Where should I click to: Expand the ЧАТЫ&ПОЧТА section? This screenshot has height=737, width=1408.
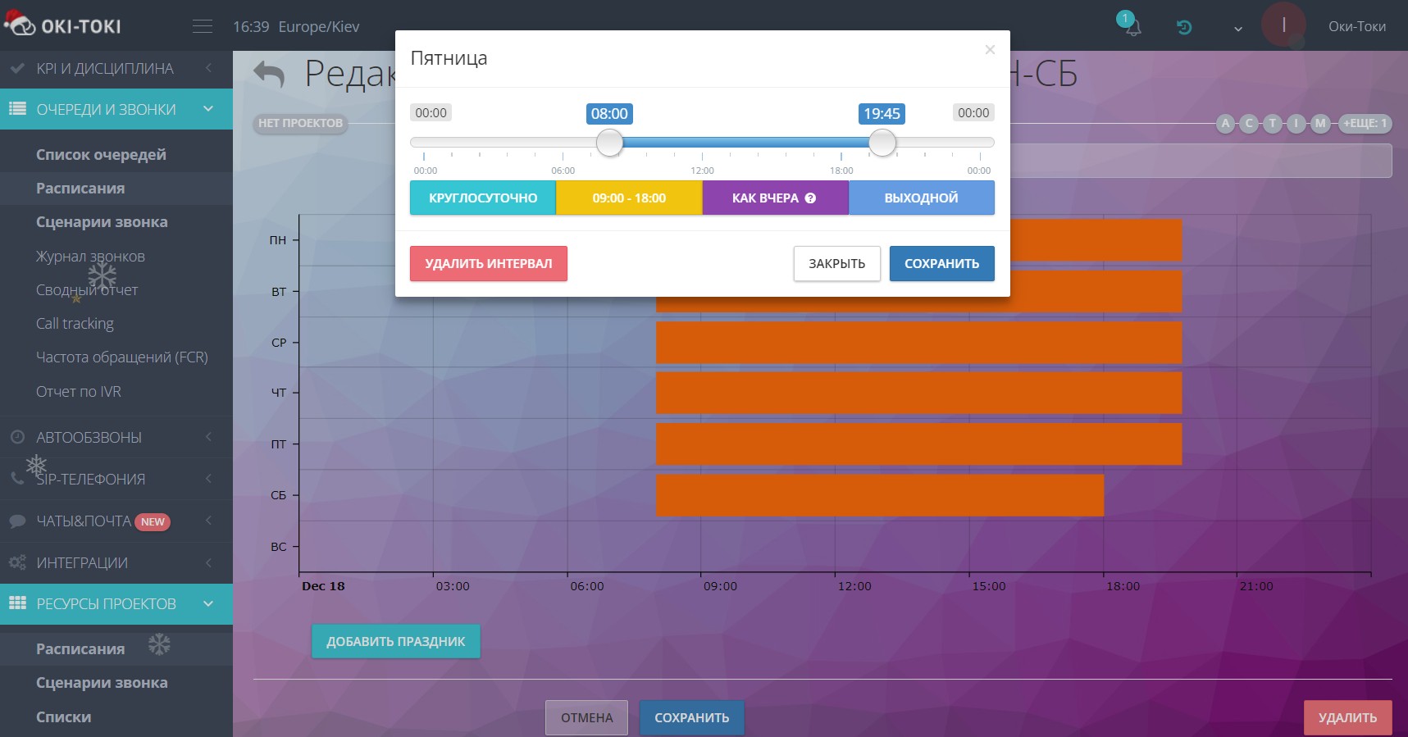pos(116,521)
